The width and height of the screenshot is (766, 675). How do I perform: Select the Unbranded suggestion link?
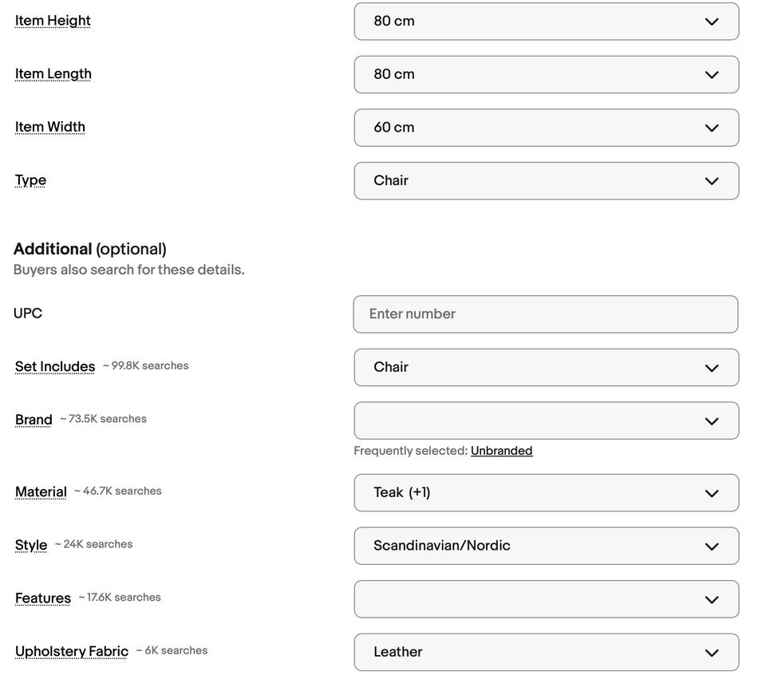[x=501, y=451]
